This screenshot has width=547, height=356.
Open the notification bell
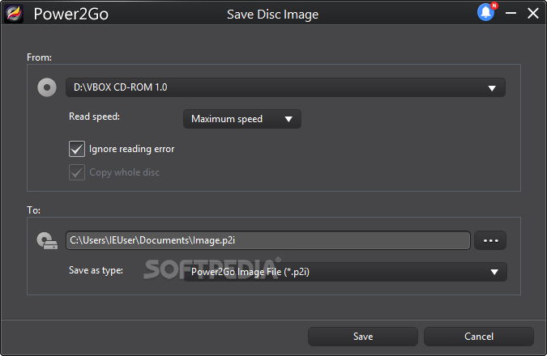click(486, 13)
